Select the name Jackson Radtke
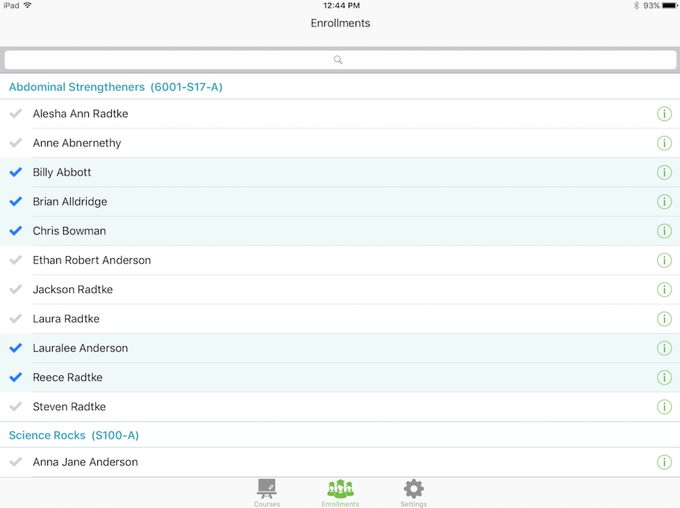The image size is (680, 508). pyautogui.click(x=73, y=289)
